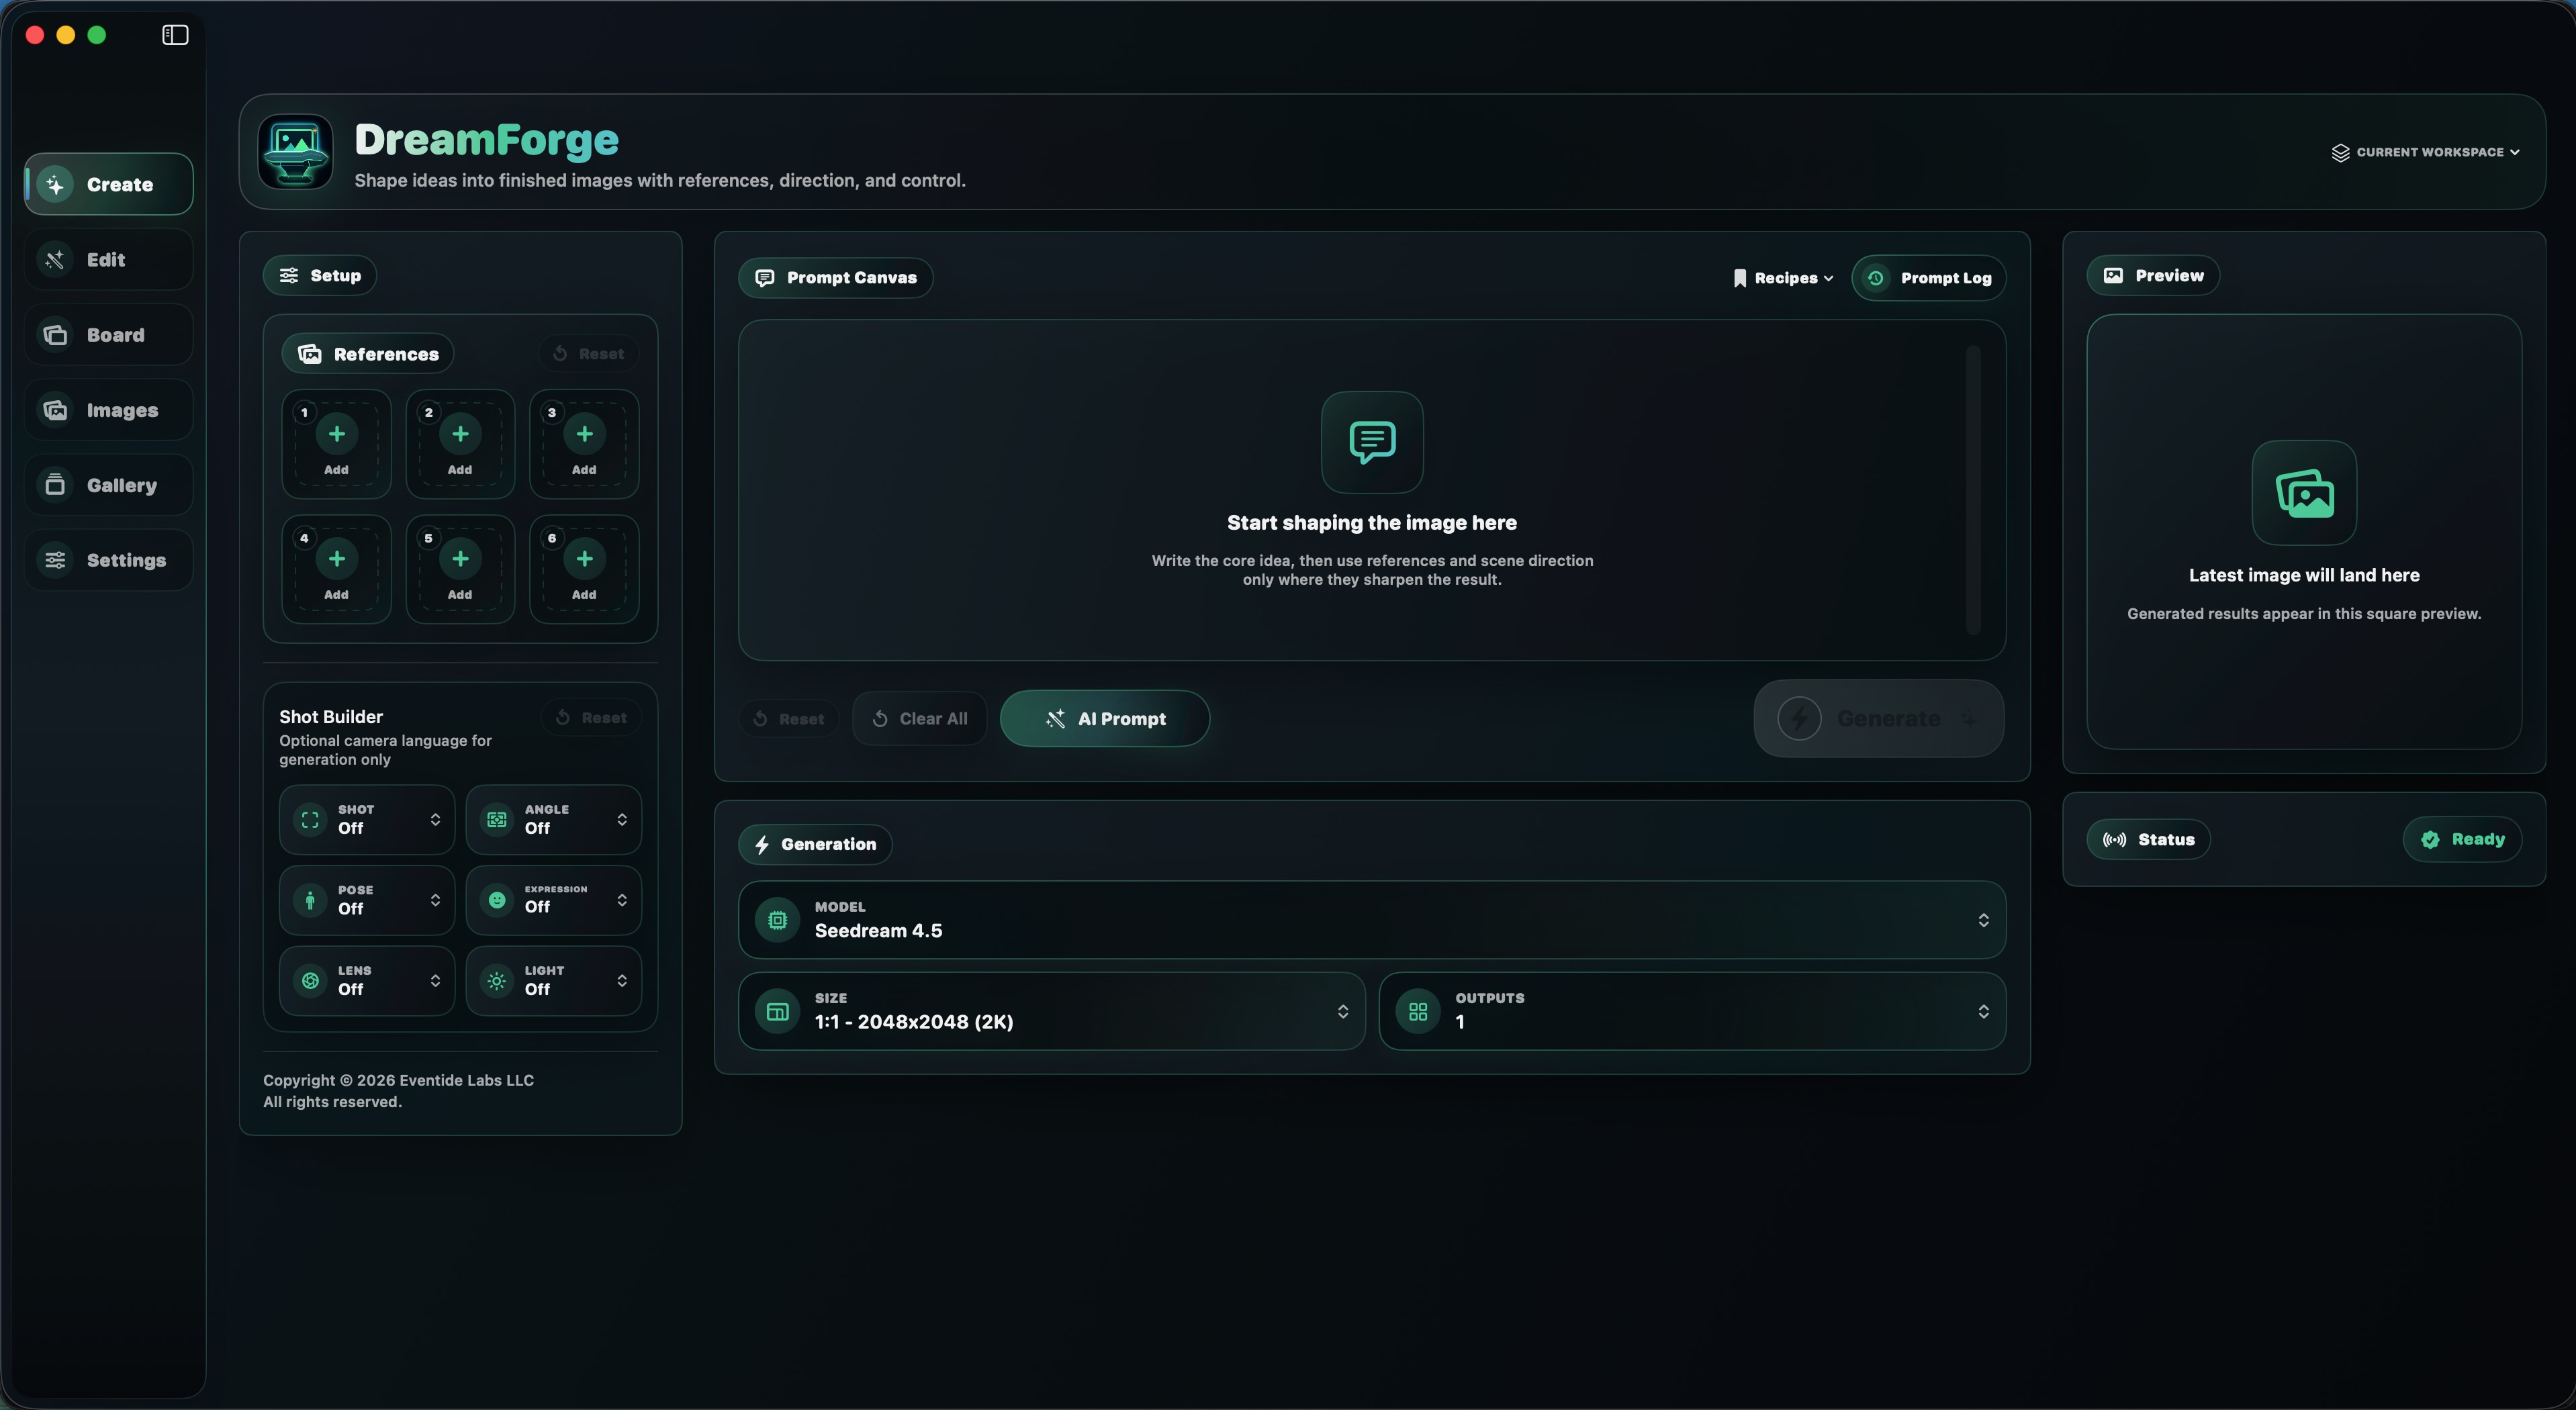This screenshot has height=1410, width=2576.
Task: Click the Generation panel label
Action: (815, 845)
